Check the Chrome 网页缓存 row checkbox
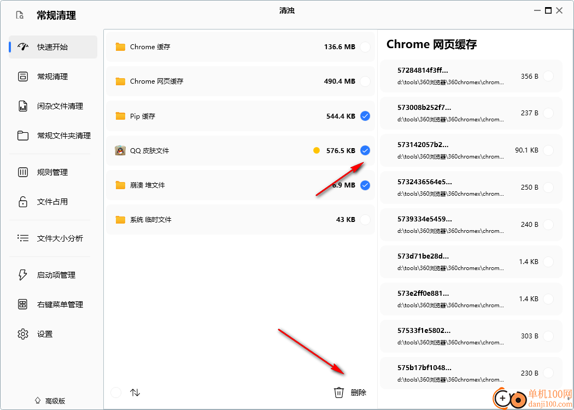 tap(365, 81)
